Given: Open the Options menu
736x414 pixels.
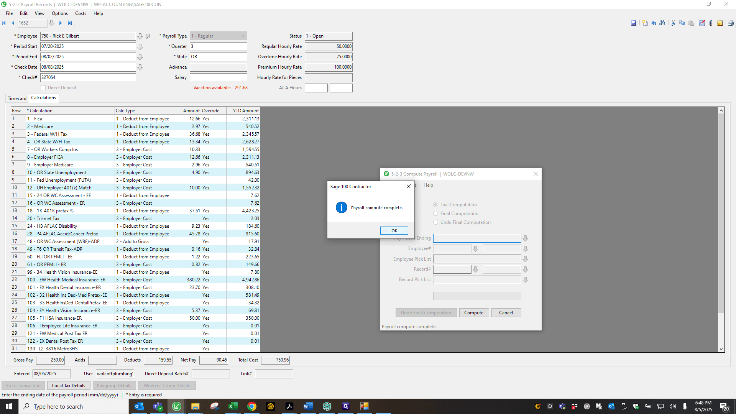Looking at the screenshot, I should (x=60, y=13).
